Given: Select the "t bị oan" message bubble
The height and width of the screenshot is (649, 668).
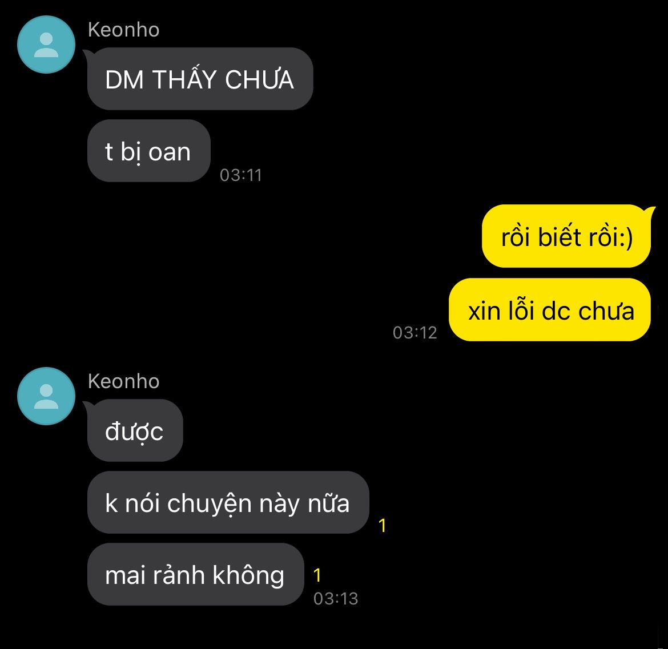Looking at the screenshot, I should 148,151.
